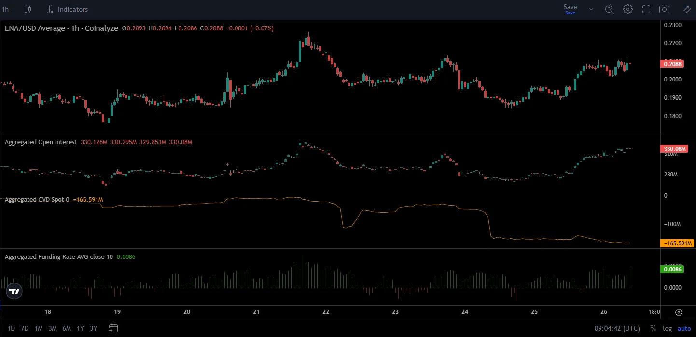Viewport: 696px width, 337px height.
Task: Click the 22 date label on time axis
Action: pos(326,312)
